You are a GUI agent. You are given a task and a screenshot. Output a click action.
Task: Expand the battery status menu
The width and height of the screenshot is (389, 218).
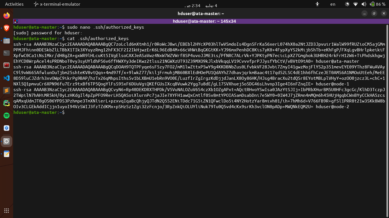coord(372,4)
